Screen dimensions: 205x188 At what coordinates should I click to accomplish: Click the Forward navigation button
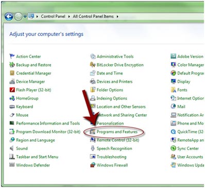[18, 16]
